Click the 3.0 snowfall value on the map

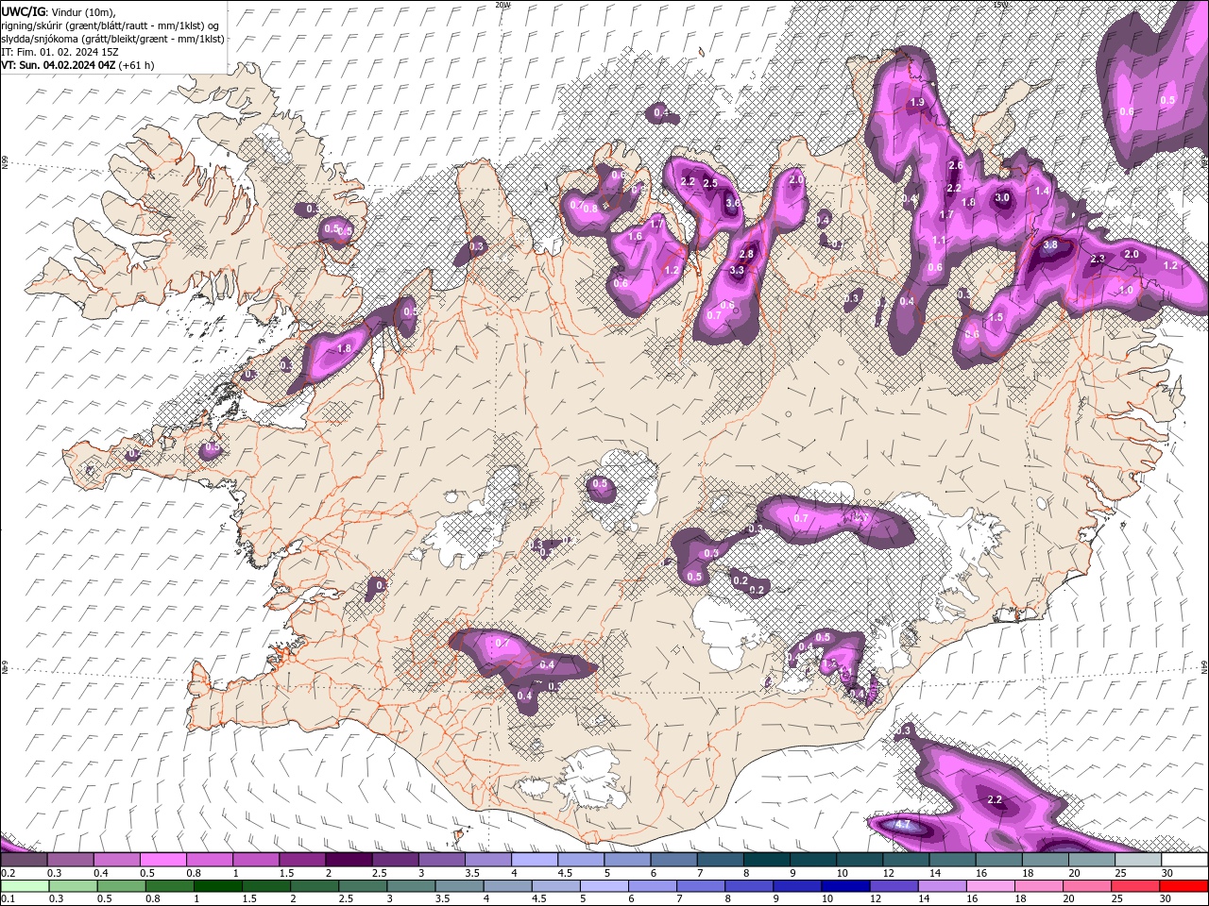(x=1002, y=198)
